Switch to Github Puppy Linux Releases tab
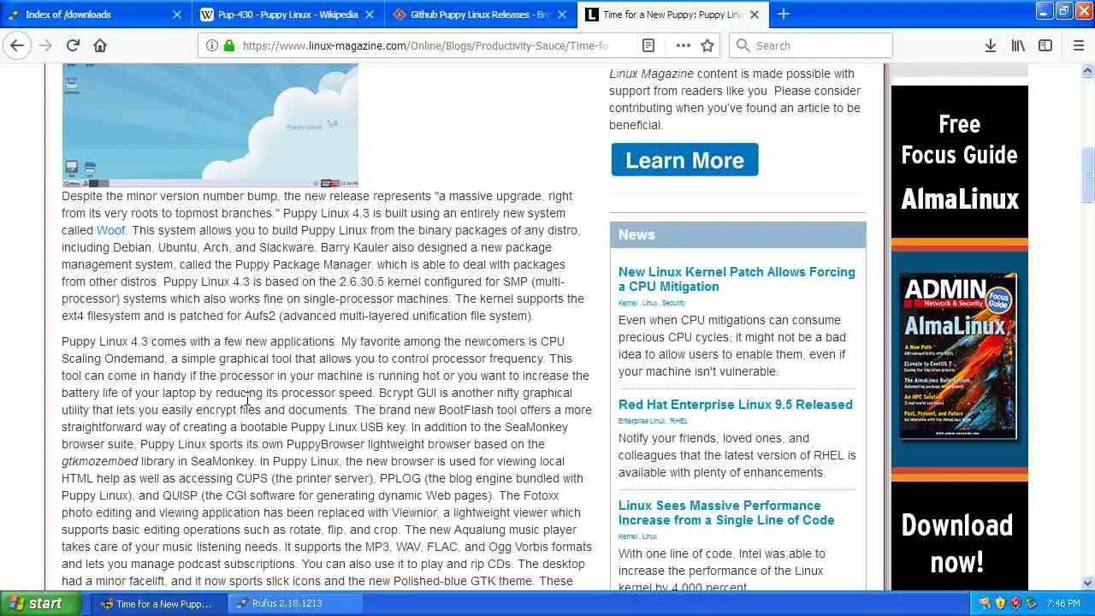The height and width of the screenshot is (616, 1095). click(x=482, y=15)
